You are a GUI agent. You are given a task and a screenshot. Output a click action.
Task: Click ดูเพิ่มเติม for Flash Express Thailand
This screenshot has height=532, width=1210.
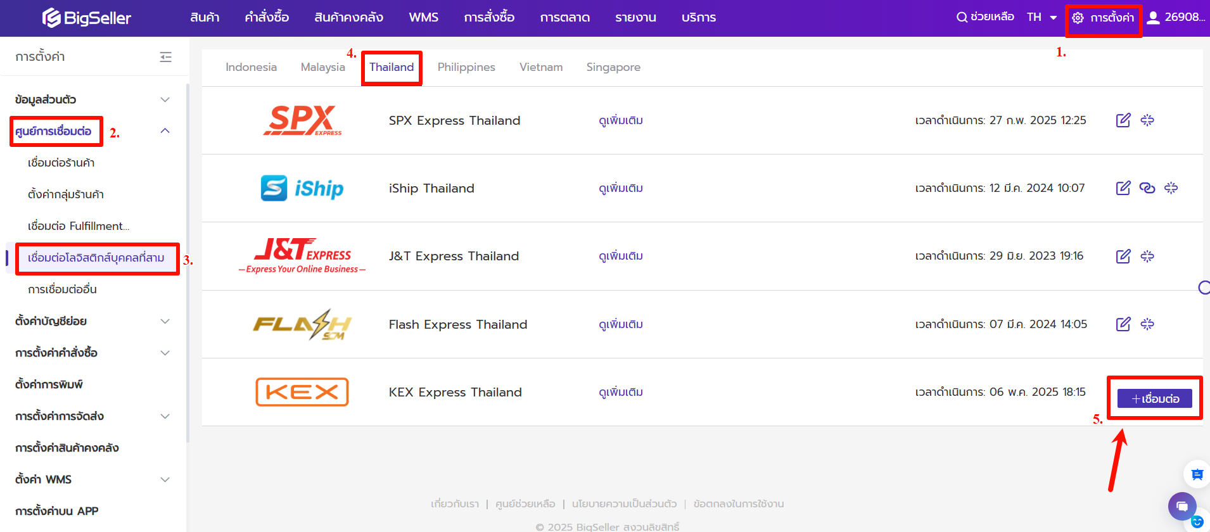pos(621,324)
